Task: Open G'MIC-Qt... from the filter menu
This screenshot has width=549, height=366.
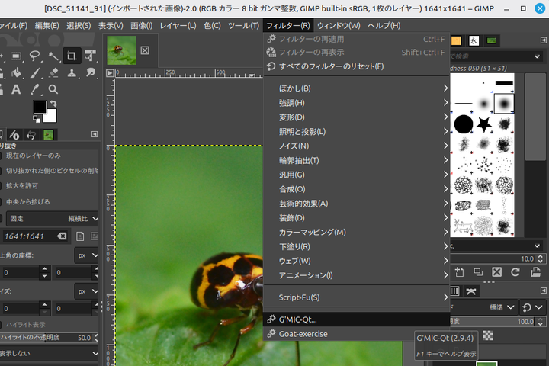Action: tap(297, 319)
